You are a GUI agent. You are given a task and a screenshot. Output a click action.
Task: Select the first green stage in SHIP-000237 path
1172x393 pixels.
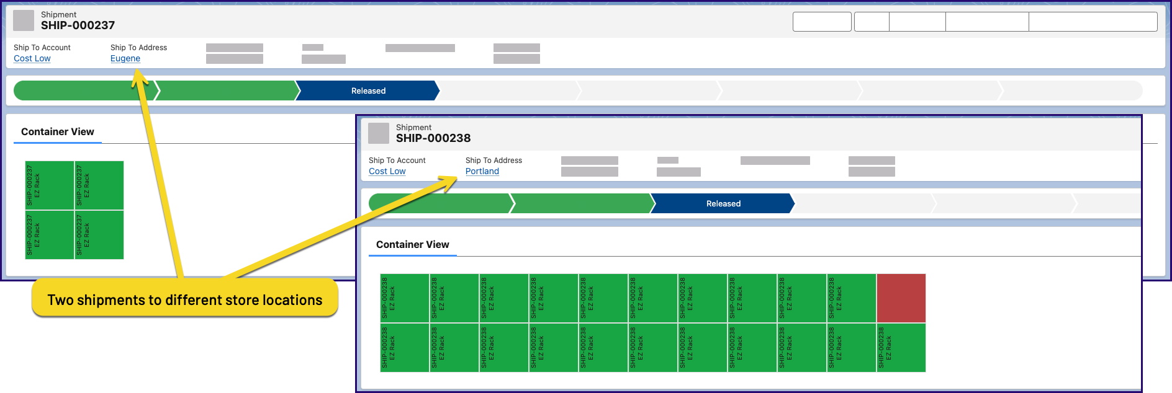[x=84, y=91]
